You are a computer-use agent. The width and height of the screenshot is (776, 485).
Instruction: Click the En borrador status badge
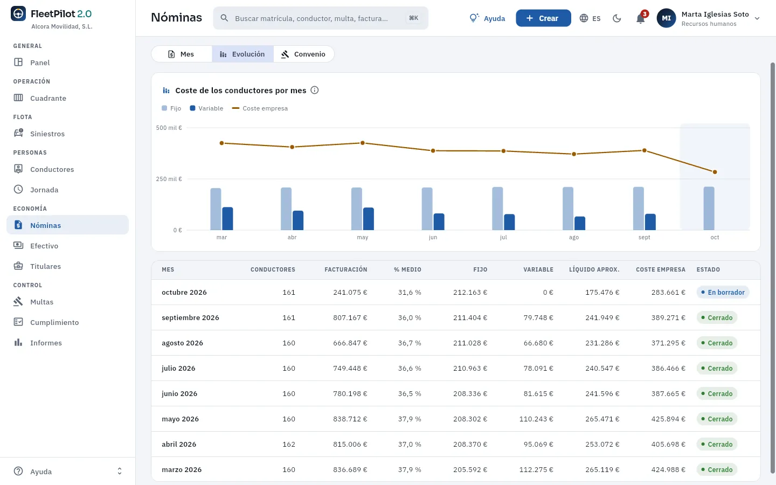(723, 292)
